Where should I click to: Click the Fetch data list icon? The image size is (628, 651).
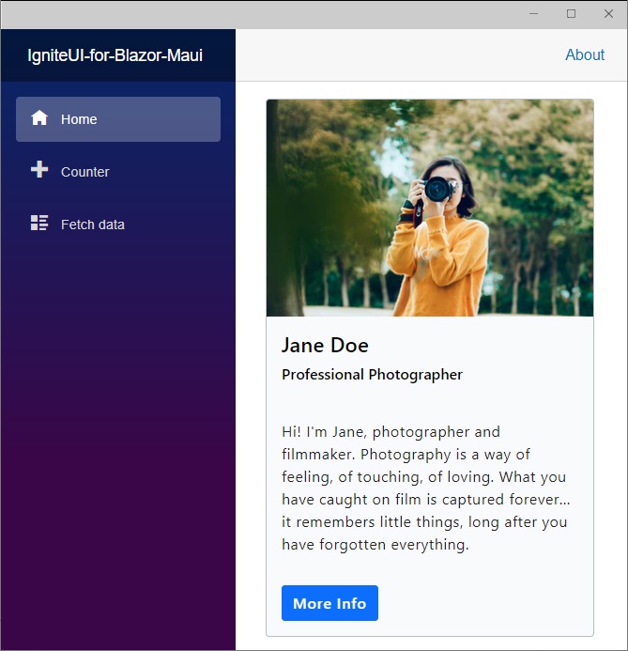[x=39, y=223]
